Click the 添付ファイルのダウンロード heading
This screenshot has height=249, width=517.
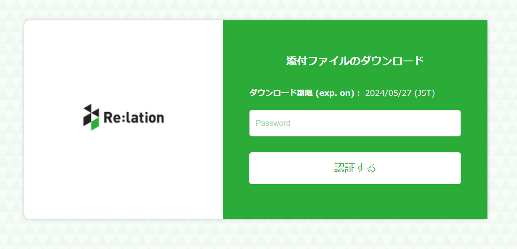355,61
